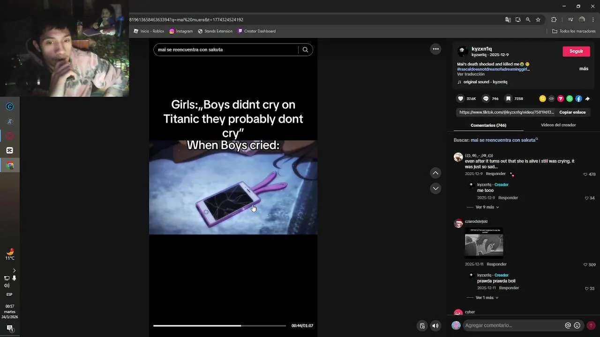Click 'Ver traducción' under the caption

[x=471, y=74]
